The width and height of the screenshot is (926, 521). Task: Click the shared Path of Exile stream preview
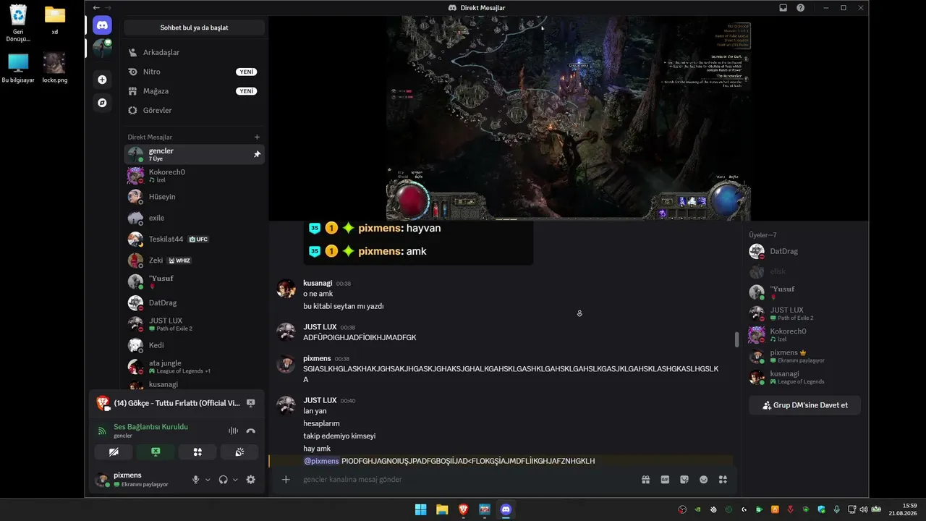click(x=568, y=119)
